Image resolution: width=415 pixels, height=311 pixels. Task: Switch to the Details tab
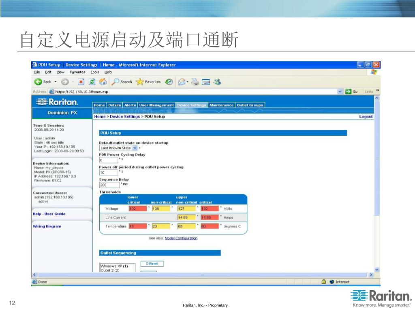pyautogui.click(x=114, y=105)
